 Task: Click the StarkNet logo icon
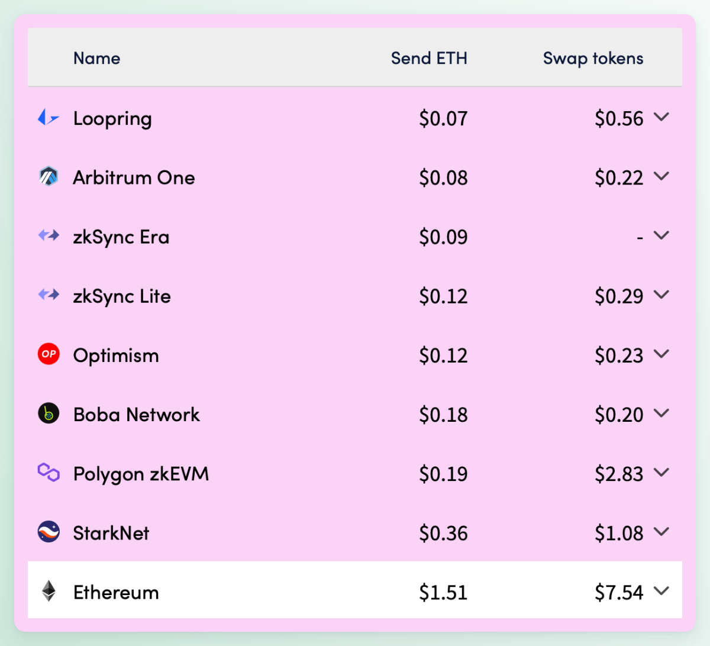coord(49,532)
